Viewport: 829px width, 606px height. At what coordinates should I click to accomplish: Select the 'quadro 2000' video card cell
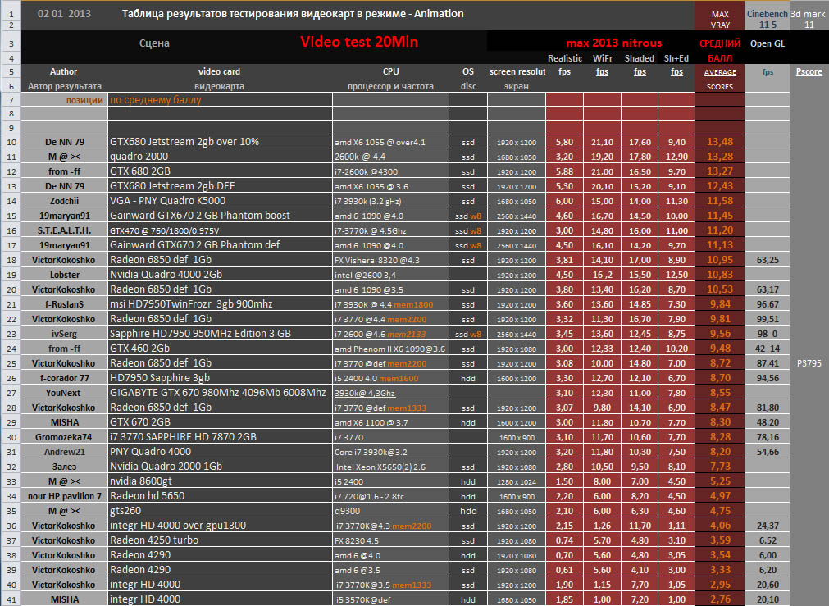click(220, 157)
